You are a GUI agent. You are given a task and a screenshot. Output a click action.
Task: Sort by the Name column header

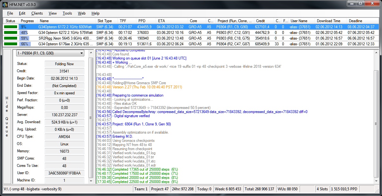(x=66, y=21)
